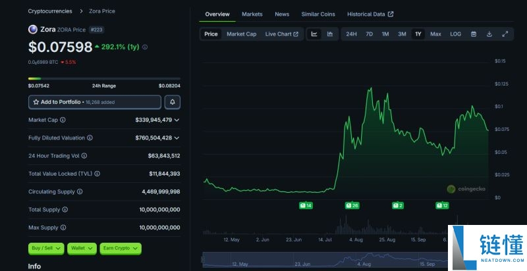Image resolution: width=527 pixels, height=271 pixels.
Task: Open the News tab
Action: tap(282, 14)
